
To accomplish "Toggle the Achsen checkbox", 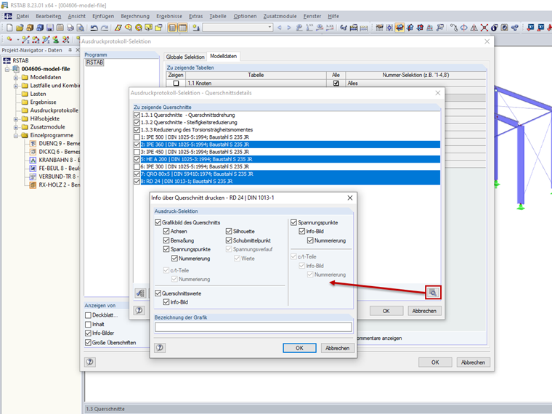I will coord(166,231).
